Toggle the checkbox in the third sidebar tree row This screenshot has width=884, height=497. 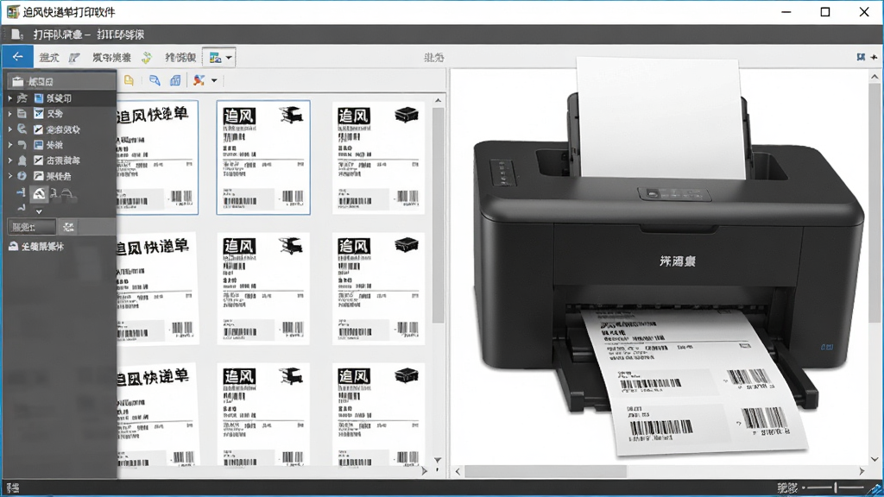[38, 129]
